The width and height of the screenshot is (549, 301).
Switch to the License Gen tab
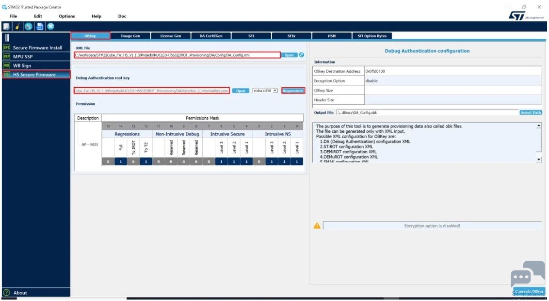coord(171,36)
